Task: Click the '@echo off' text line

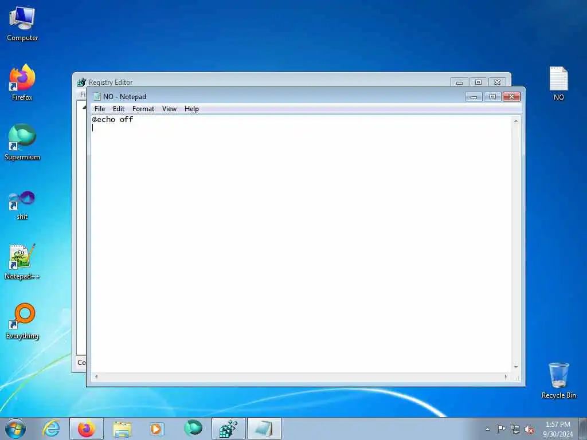Action: [113, 119]
